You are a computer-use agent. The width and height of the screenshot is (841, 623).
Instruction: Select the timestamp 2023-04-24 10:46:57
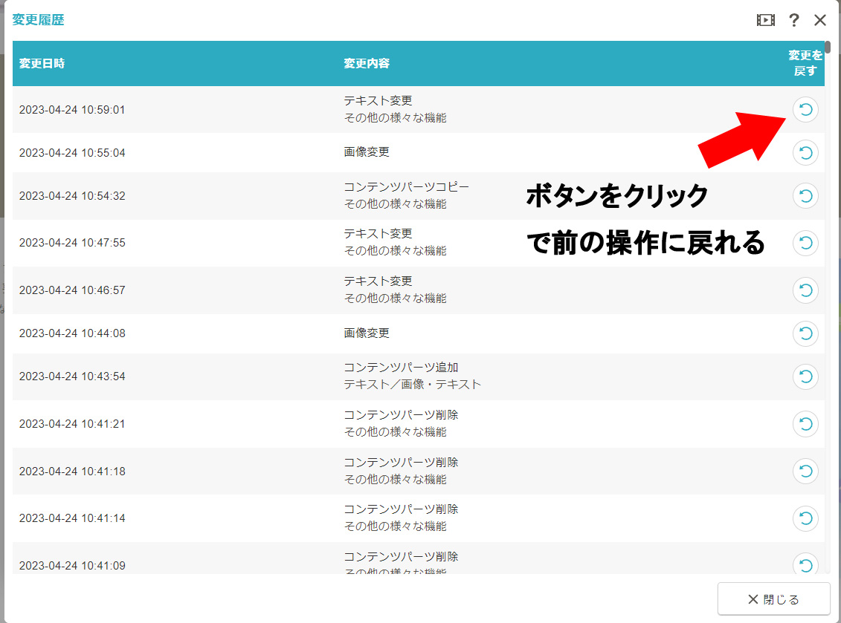tap(72, 290)
